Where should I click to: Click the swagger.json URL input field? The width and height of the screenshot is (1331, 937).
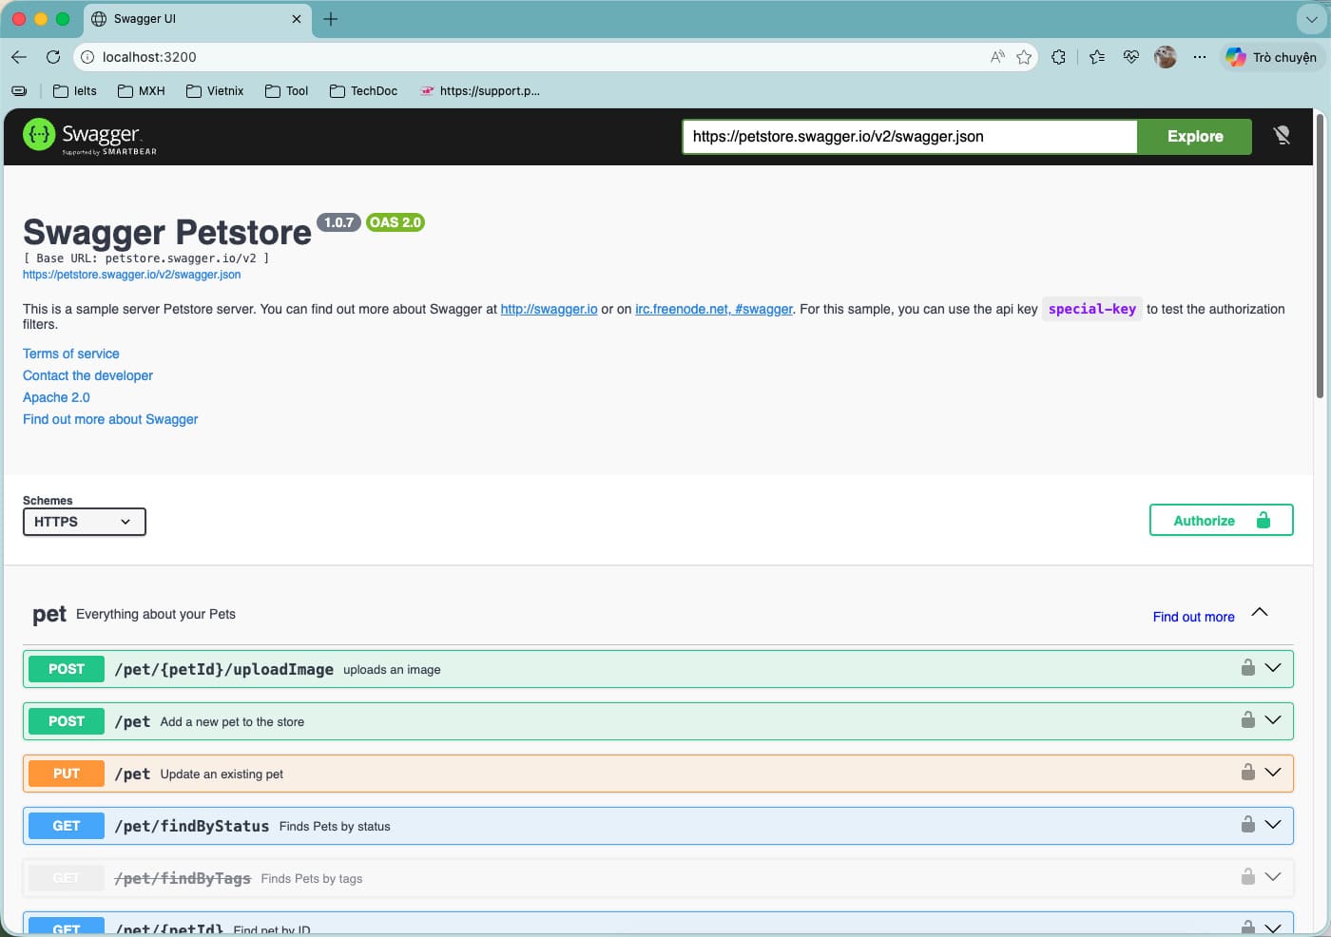[x=909, y=136]
